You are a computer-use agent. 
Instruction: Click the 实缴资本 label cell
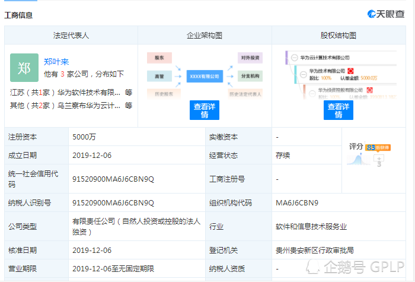tap(239, 137)
